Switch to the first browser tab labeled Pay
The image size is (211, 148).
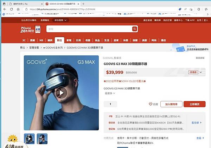click(x=26, y=4)
